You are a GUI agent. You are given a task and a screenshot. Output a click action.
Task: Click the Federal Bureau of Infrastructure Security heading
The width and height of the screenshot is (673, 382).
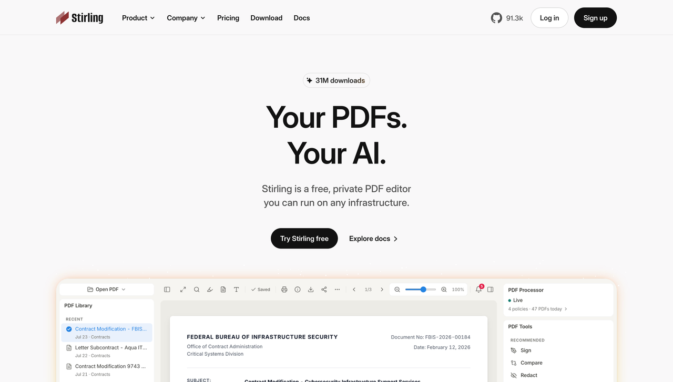[x=262, y=337]
